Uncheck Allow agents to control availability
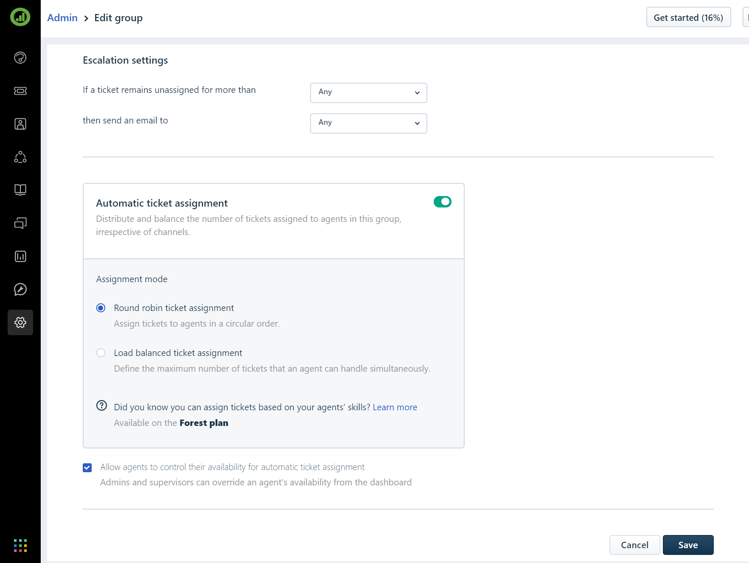Viewport: 749px width, 563px height. pos(87,468)
